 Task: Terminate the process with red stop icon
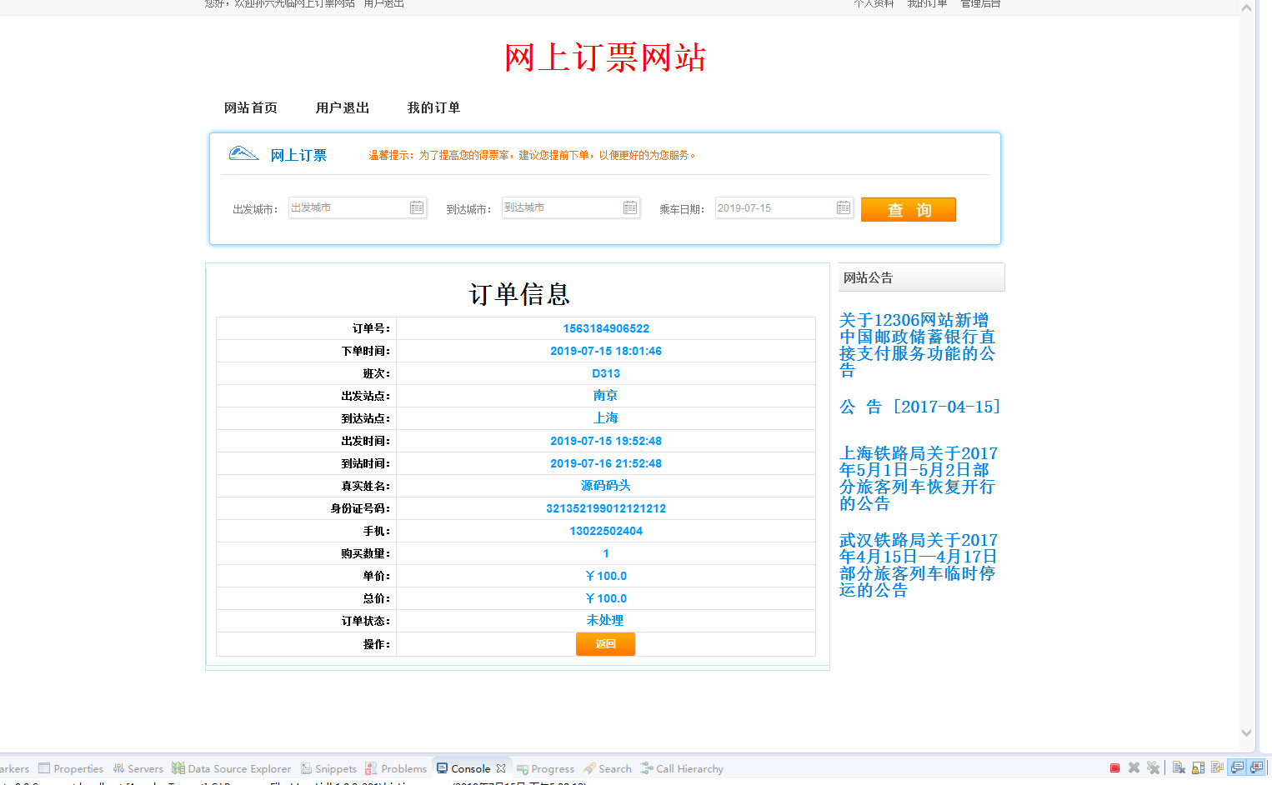tap(1114, 767)
